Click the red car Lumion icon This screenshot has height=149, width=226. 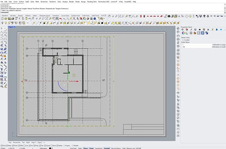tap(61, 18)
